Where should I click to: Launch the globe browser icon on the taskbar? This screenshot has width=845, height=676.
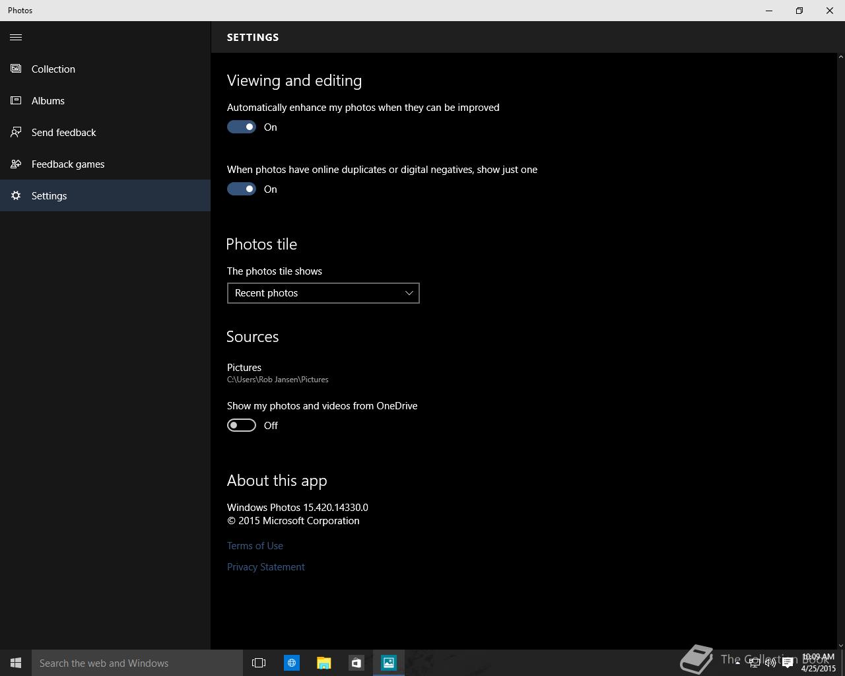coord(292,663)
